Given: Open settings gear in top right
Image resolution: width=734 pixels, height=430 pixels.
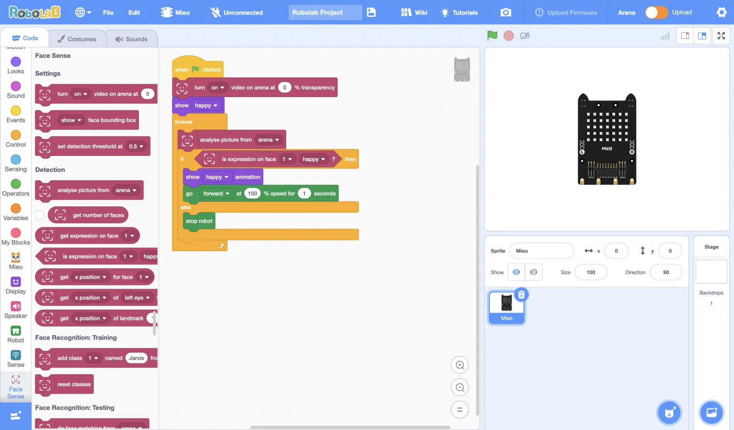Looking at the screenshot, I should (x=722, y=12).
